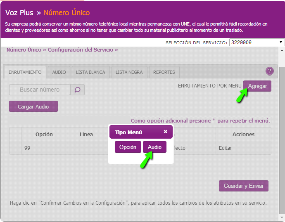Image resolution: width=285 pixels, height=222 pixels.
Task: Go to the Reportes tab
Action: [x=164, y=72]
